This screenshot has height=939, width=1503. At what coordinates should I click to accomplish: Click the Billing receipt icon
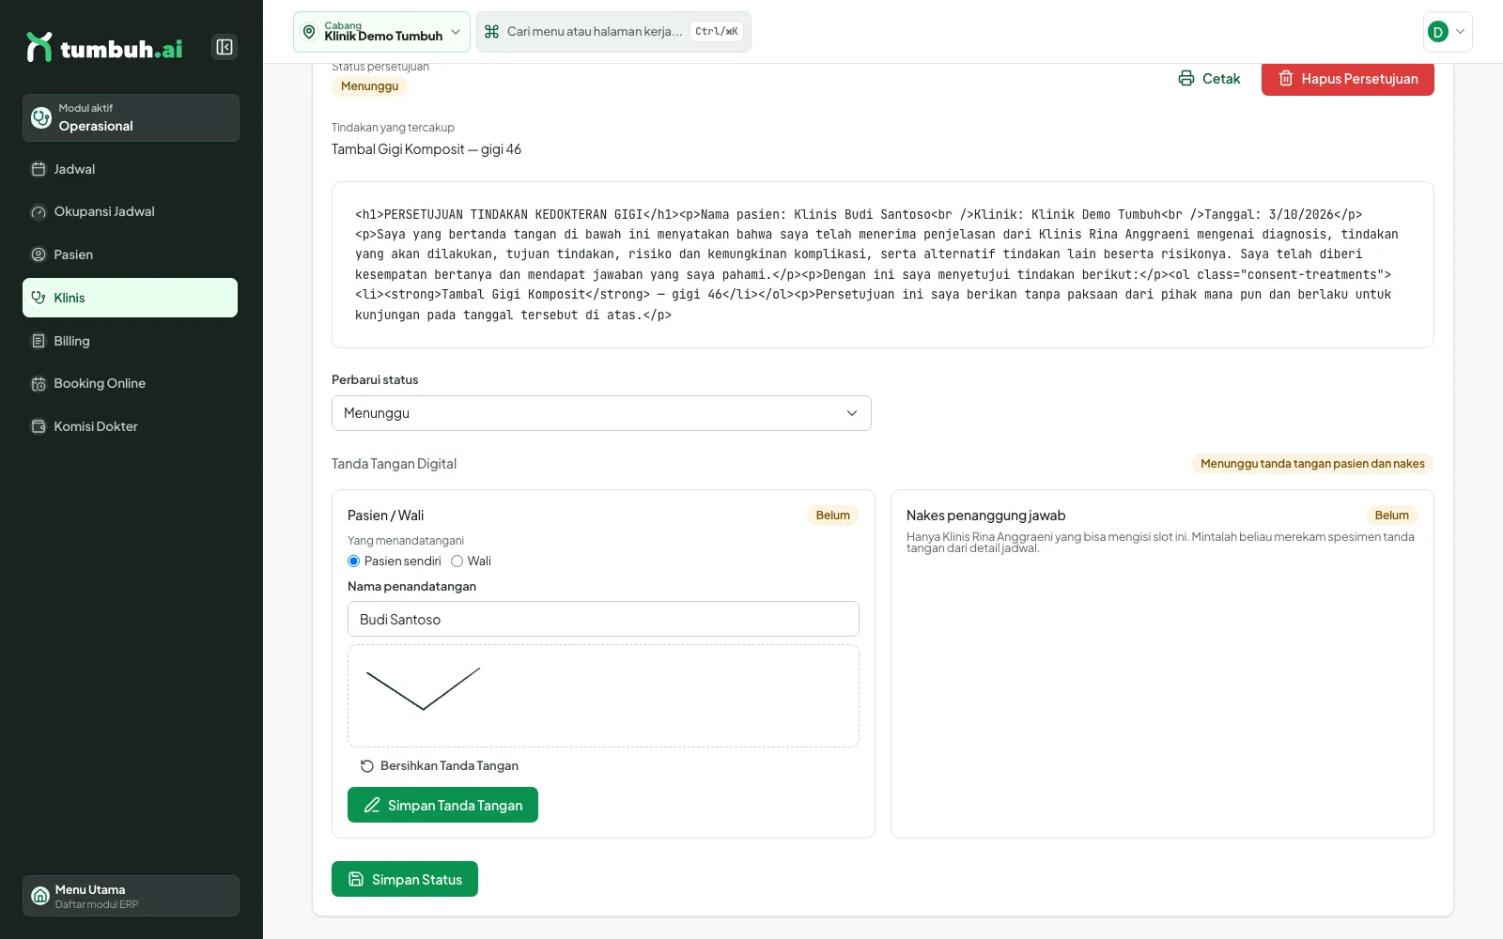(39, 341)
